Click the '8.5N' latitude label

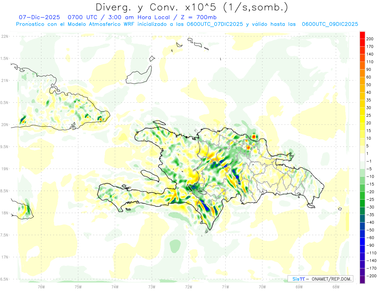pyautogui.click(x=4, y=191)
